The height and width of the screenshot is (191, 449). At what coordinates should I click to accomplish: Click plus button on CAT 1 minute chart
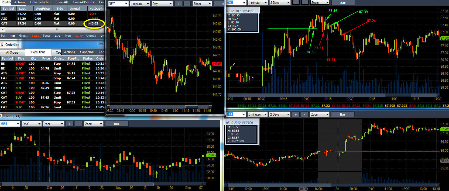click(296, 3)
